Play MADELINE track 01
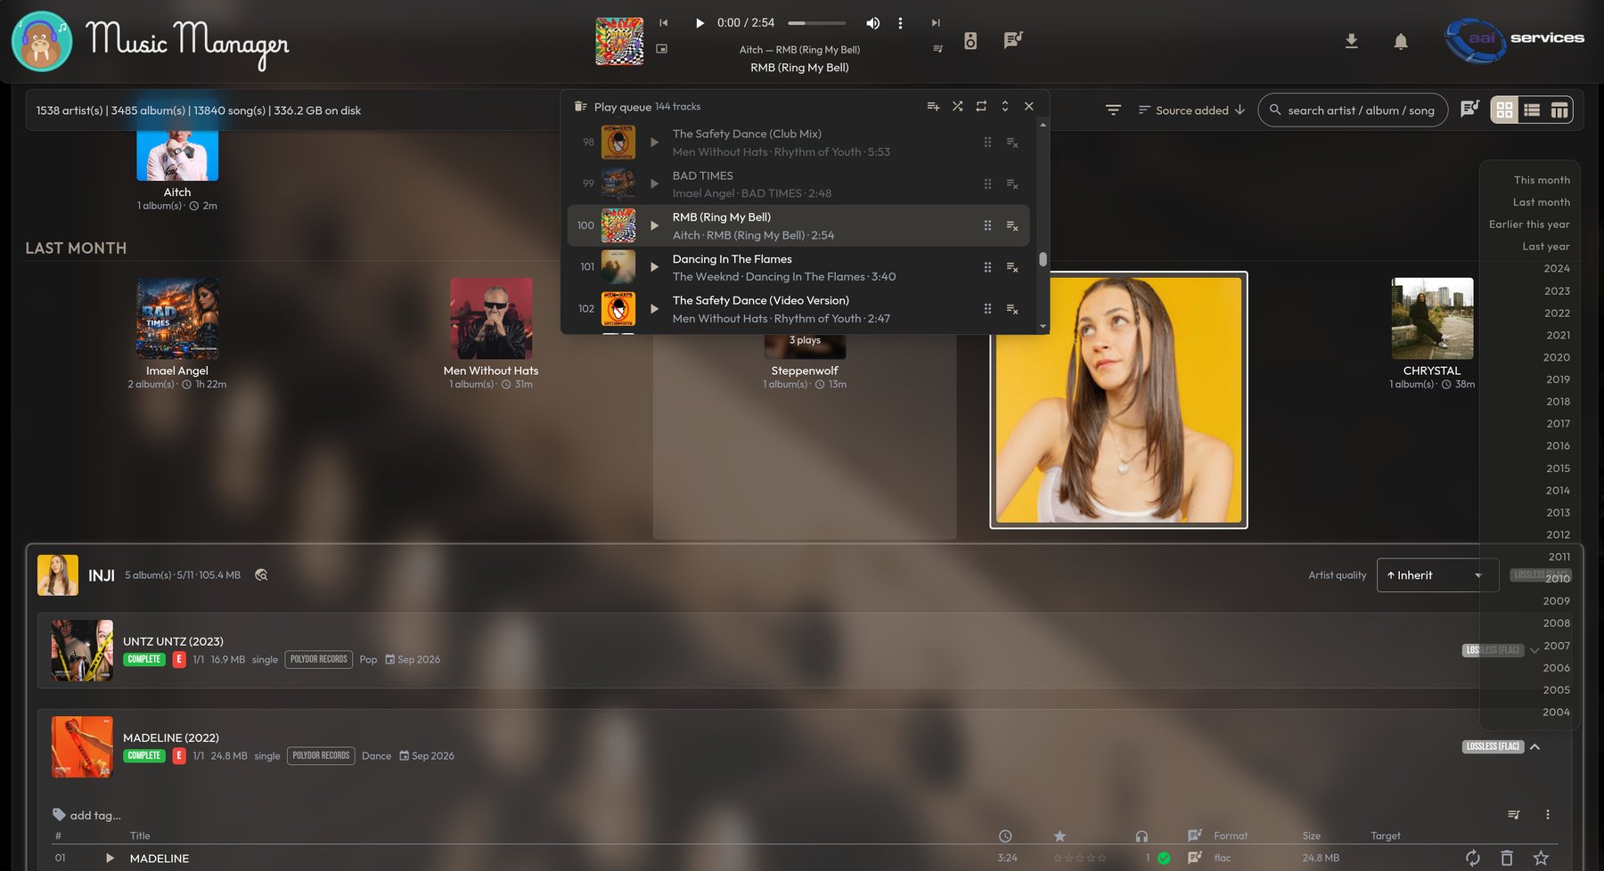This screenshot has height=871, width=1604. (x=110, y=859)
